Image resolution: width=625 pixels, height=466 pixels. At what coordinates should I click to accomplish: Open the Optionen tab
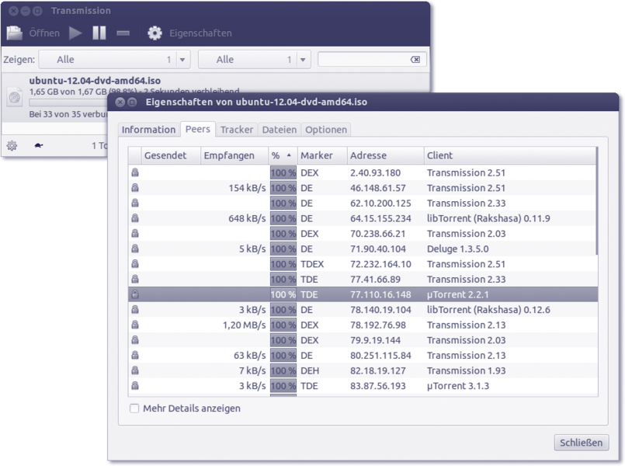[x=325, y=130]
